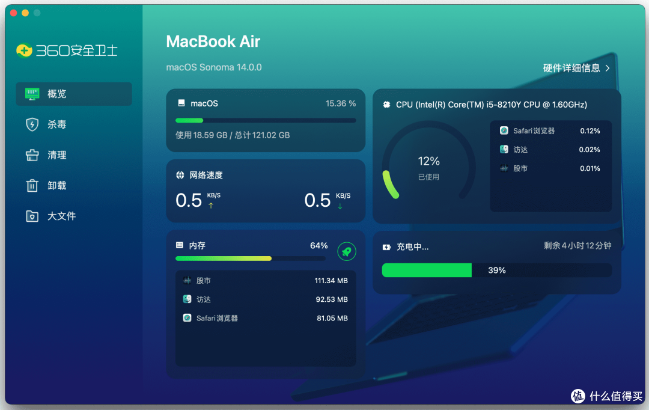Click the 内存 memory usage bar
Viewport: 649px width, 410px height.
click(x=251, y=259)
